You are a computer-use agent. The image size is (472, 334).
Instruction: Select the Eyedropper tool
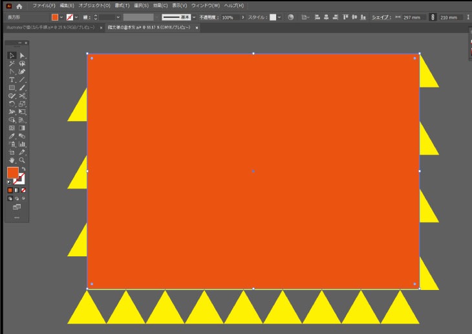(12, 136)
